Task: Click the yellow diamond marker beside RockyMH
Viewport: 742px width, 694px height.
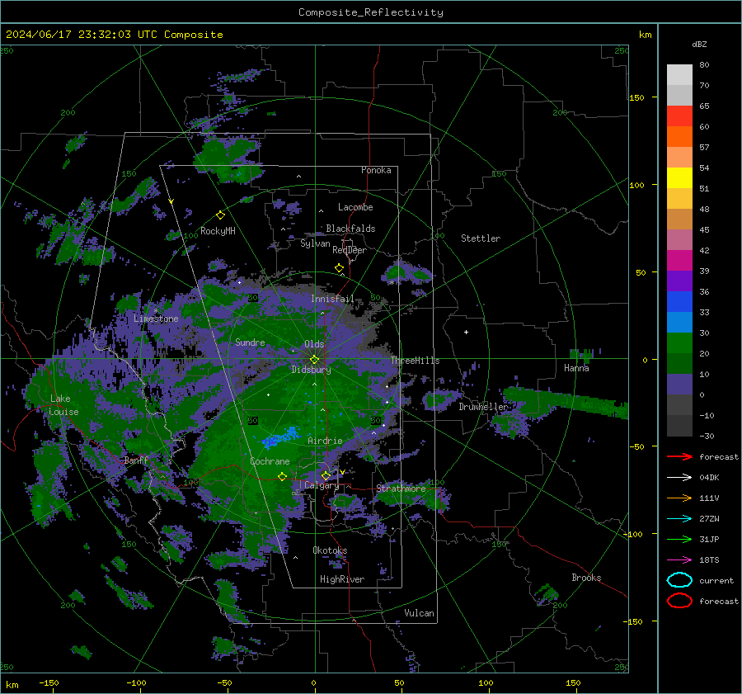Action: 220,215
